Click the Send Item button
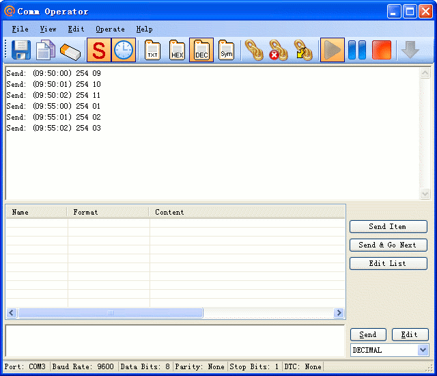Screen dimensions: 437x376 [x=389, y=226]
